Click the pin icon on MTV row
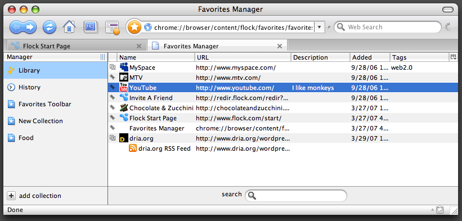462x221 pixels. pyautogui.click(x=112, y=77)
